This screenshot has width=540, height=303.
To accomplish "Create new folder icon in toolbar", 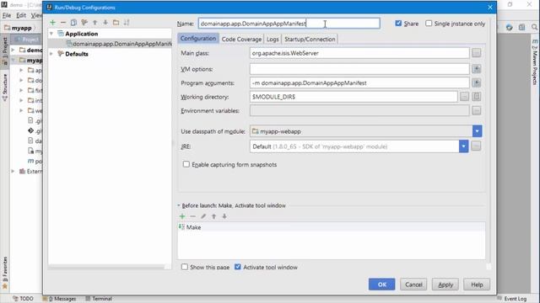I will (x=116, y=23).
